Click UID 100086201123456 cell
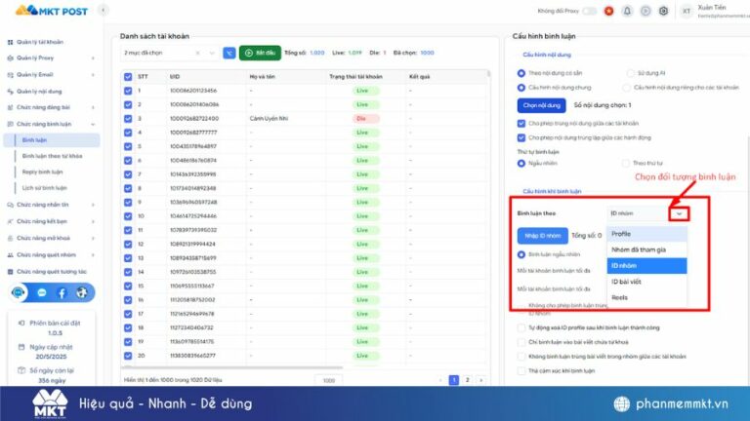Image resolution: width=750 pixels, height=421 pixels. coord(193,91)
